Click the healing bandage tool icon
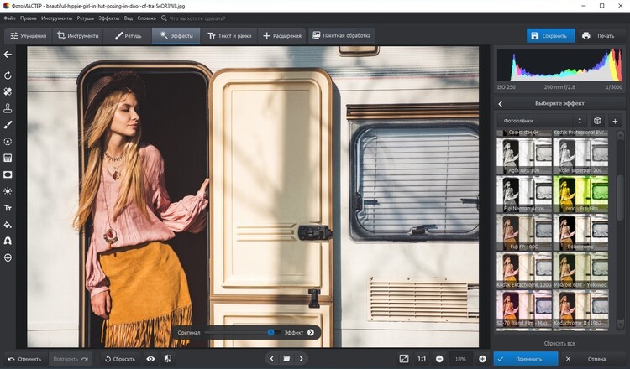 [8, 91]
